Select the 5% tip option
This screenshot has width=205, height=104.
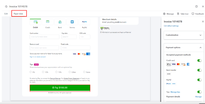[x=31, y=72]
